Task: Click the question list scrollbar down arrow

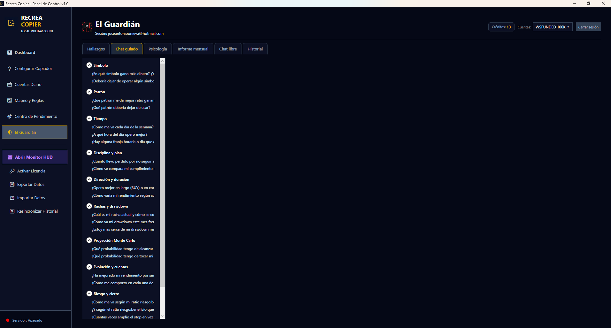Action: point(162,316)
